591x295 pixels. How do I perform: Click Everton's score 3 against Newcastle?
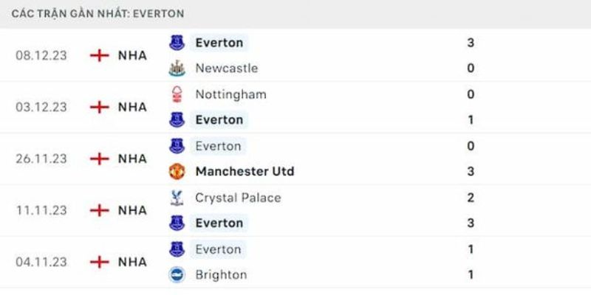[x=471, y=43]
